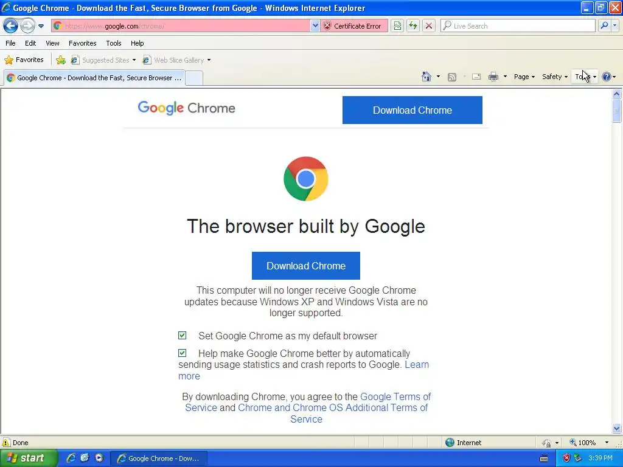Click the red security shield tray icon
The image size is (623, 467).
566,458
